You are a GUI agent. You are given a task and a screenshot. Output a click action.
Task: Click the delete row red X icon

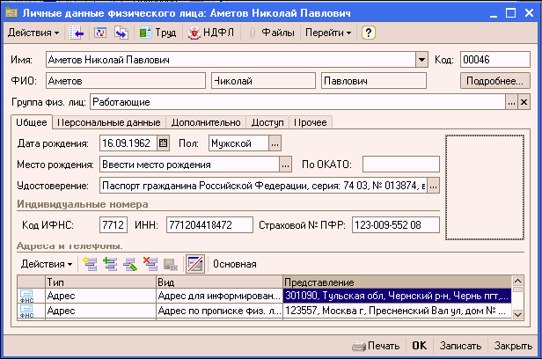[150, 263]
